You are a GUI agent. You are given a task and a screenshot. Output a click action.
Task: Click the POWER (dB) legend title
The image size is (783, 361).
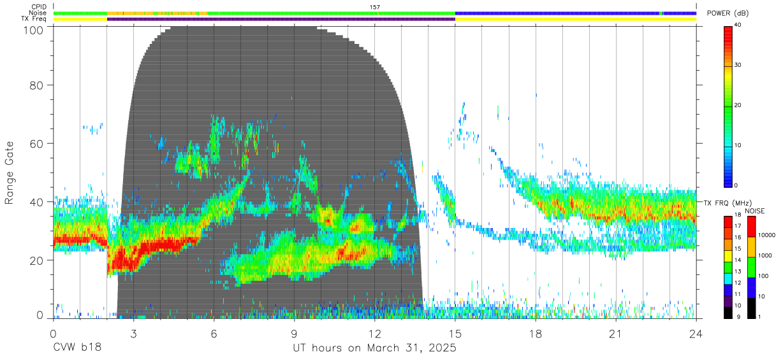tap(728, 13)
